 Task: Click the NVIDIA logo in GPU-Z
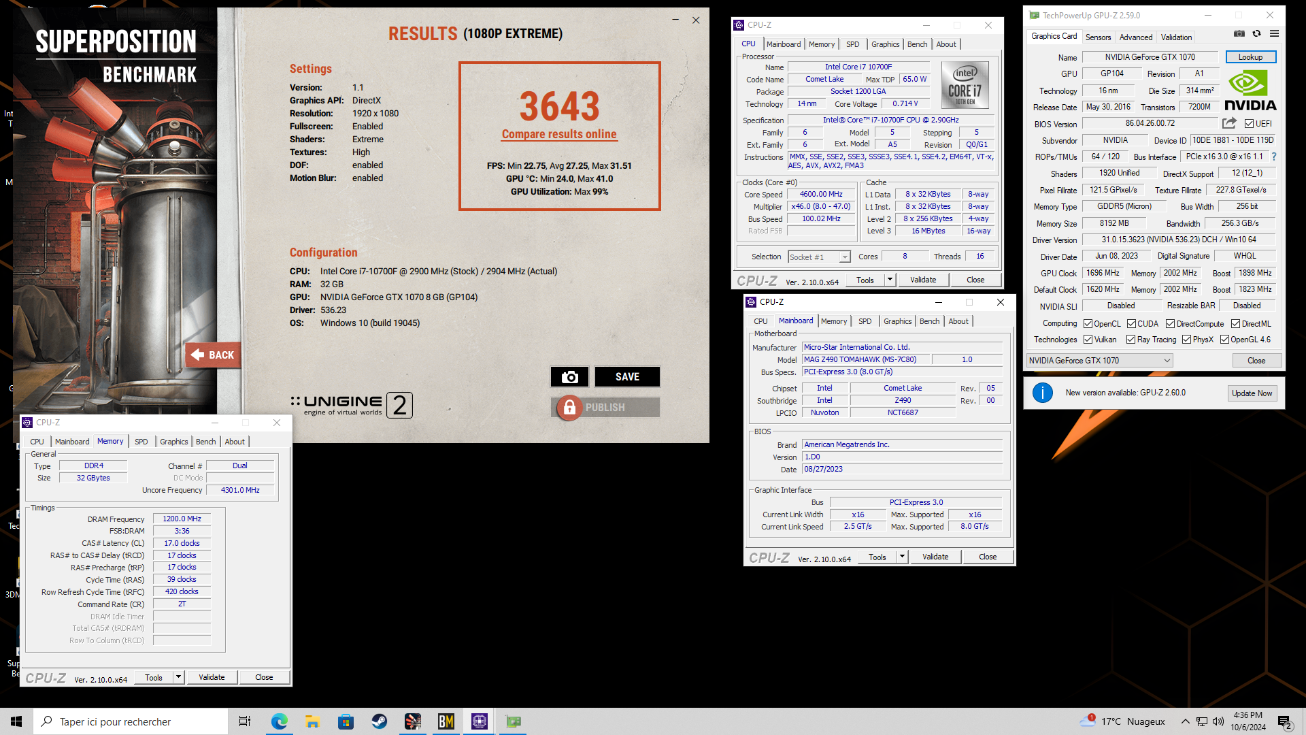[x=1250, y=91]
